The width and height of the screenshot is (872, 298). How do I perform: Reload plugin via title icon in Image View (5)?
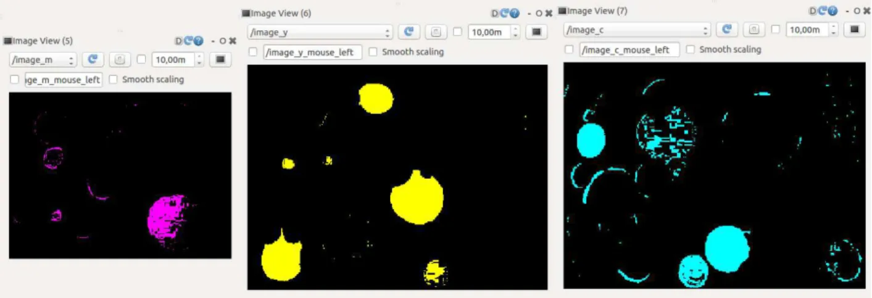[188, 41]
